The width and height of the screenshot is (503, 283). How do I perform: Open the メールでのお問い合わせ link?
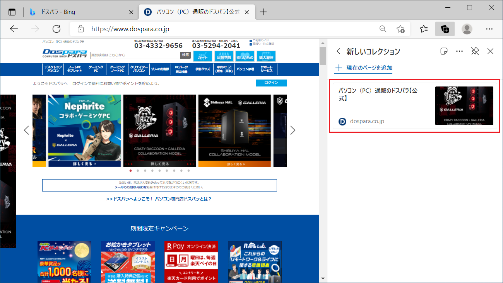[130, 187]
